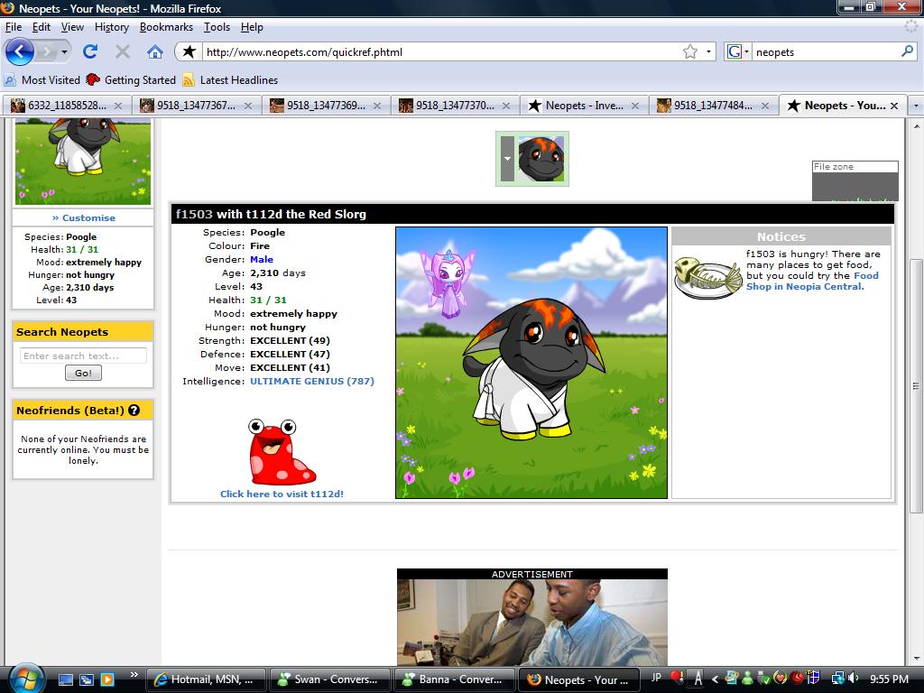
Task: Click the Google search engine icon
Action: point(734,51)
